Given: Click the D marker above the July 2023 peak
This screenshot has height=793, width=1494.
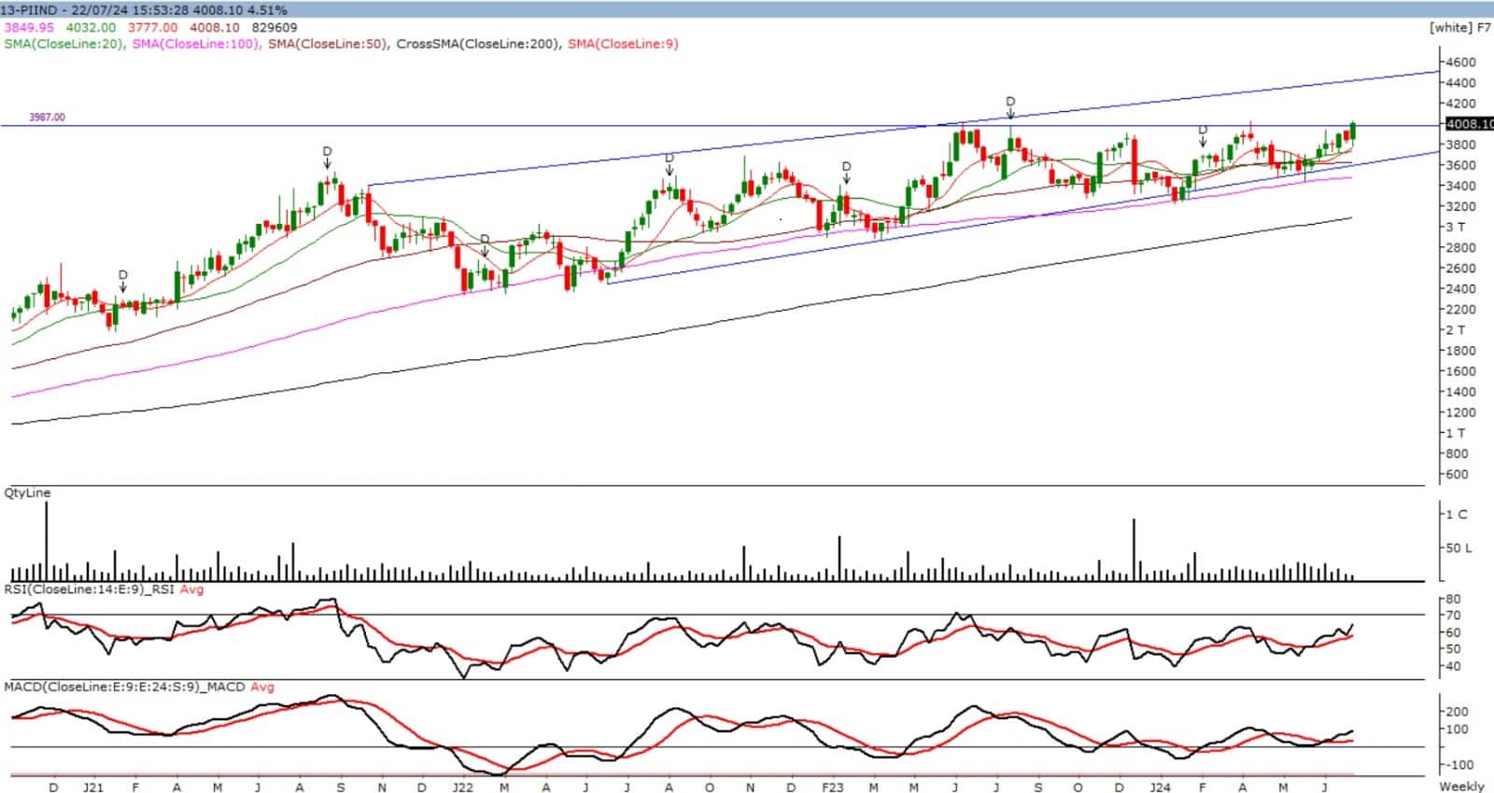Looking at the screenshot, I should click(1009, 101).
